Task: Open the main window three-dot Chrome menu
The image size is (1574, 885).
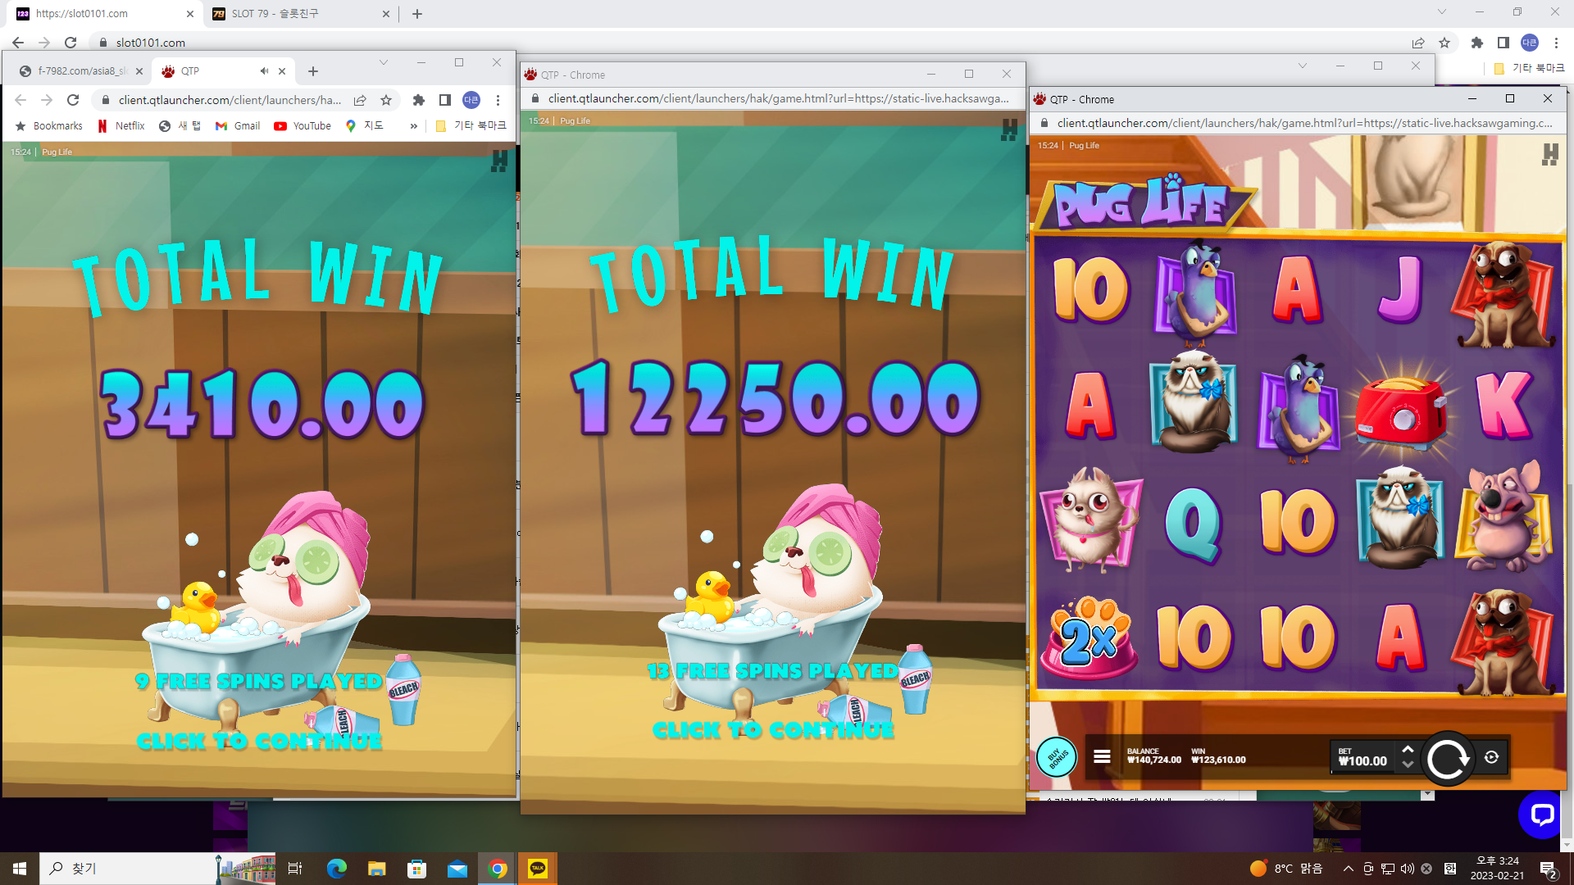Action: point(1556,43)
